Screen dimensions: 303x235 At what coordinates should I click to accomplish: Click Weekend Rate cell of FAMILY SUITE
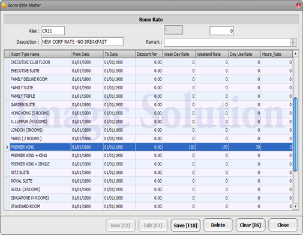(x=212, y=88)
